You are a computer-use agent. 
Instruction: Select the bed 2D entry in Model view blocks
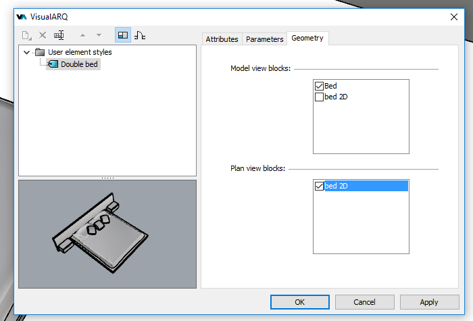tap(336, 97)
